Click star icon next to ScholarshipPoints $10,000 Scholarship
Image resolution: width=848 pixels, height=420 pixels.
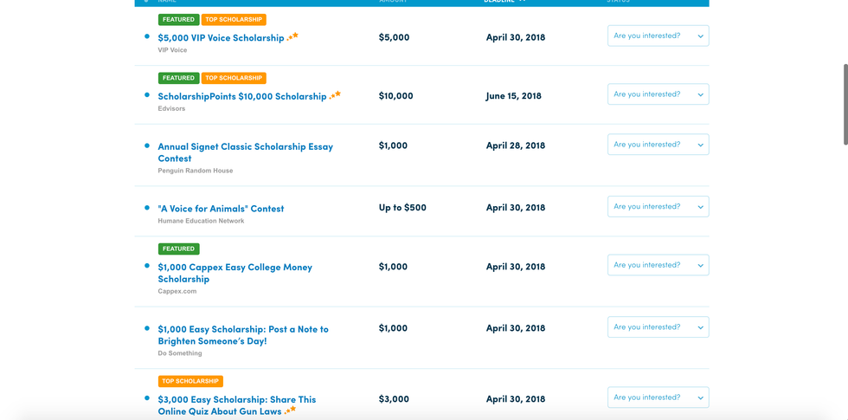(x=336, y=95)
